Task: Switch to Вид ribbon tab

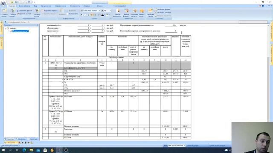Action: (x=35, y=6)
